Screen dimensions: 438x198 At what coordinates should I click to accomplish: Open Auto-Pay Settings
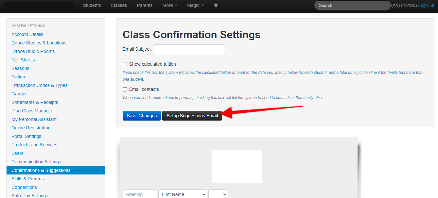click(30, 196)
